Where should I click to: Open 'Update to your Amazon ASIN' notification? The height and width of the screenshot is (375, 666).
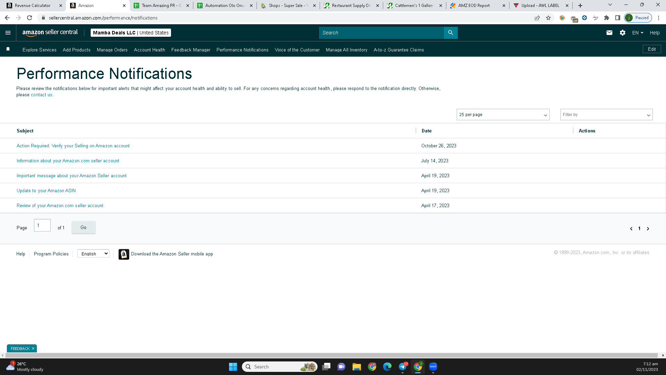click(x=46, y=191)
